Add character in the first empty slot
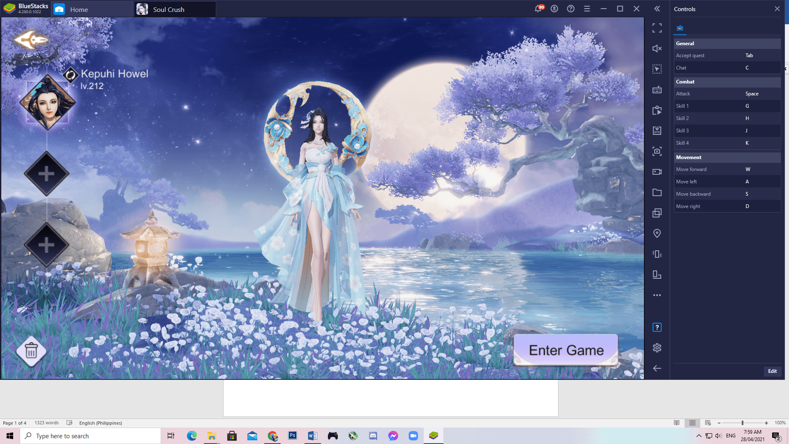 coord(46,174)
